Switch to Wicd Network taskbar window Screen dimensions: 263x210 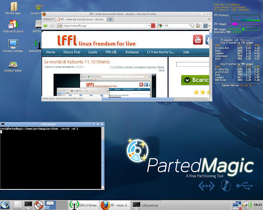[84, 205]
